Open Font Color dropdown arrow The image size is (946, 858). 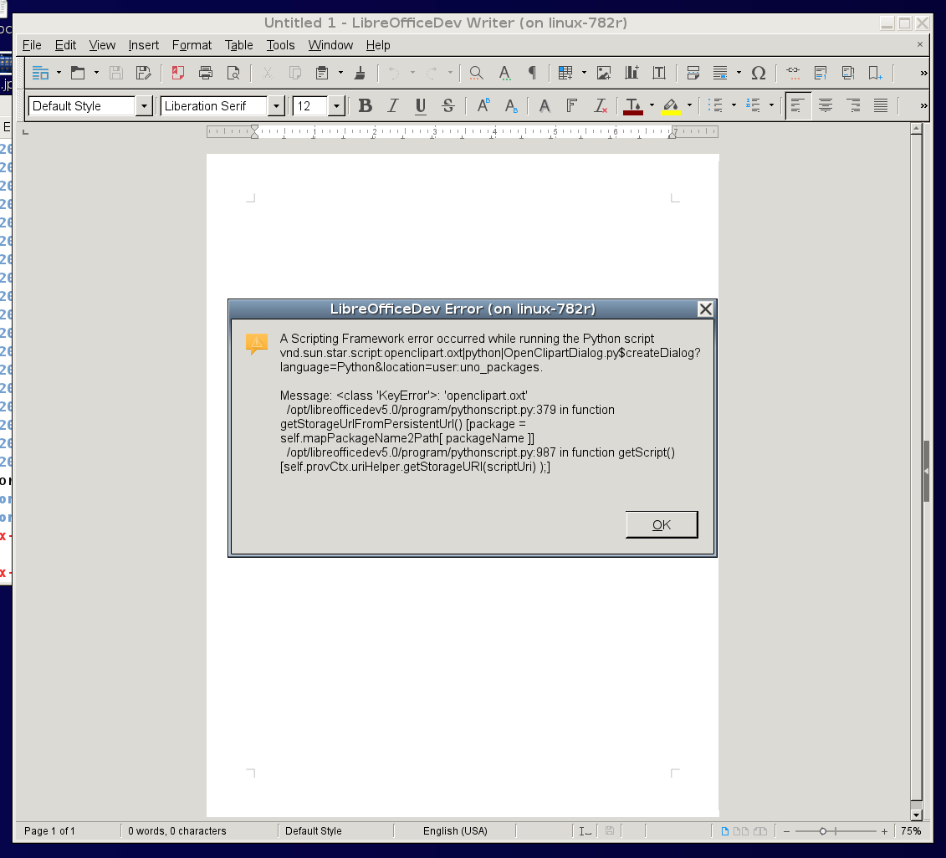[652, 105]
